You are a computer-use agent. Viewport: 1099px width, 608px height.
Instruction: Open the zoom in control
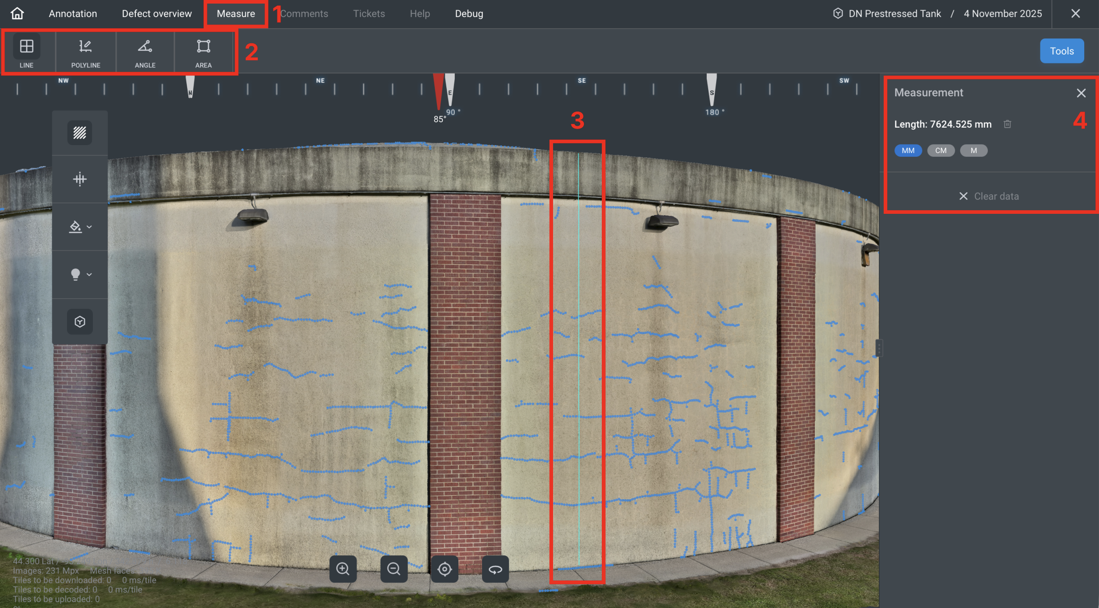click(x=343, y=569)
